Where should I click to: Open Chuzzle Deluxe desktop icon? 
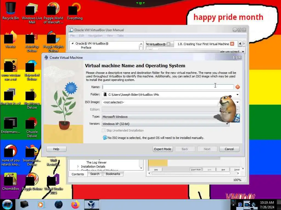pos(32,127)
